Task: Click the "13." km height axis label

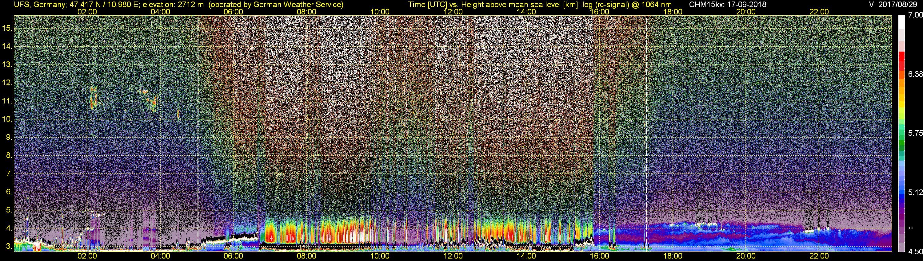Action: pos(7,65)
